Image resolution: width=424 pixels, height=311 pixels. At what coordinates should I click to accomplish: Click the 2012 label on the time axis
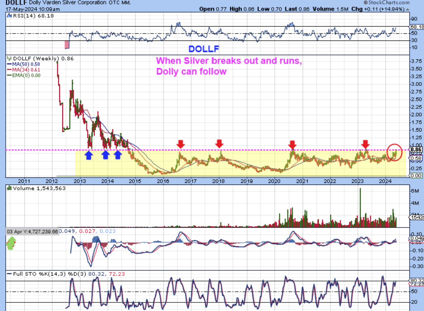[52, 181]
